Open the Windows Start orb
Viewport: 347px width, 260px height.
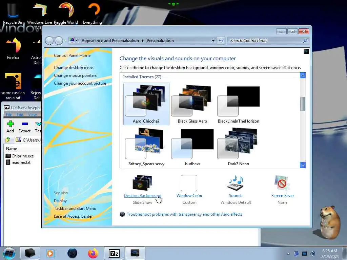[9, 253]
